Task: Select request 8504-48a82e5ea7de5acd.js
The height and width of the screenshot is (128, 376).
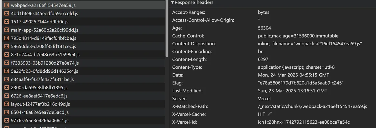Action: pos(39,112)
